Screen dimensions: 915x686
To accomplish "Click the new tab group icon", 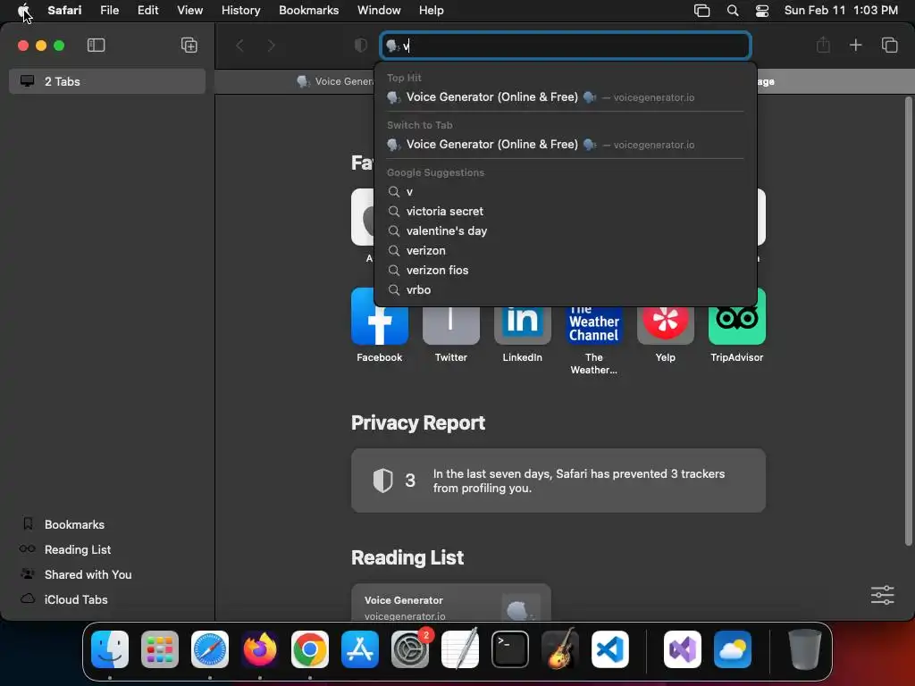I will point(189,45).
